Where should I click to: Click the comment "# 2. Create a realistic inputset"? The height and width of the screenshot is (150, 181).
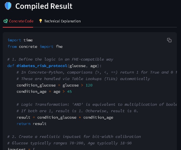(x=74, y=137)
